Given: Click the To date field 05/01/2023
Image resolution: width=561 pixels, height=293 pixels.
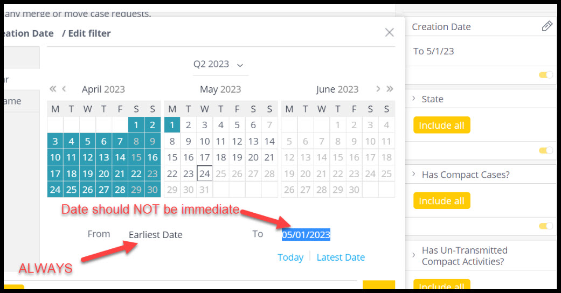Looking at the screenshot, I should [x=306, y=235].
